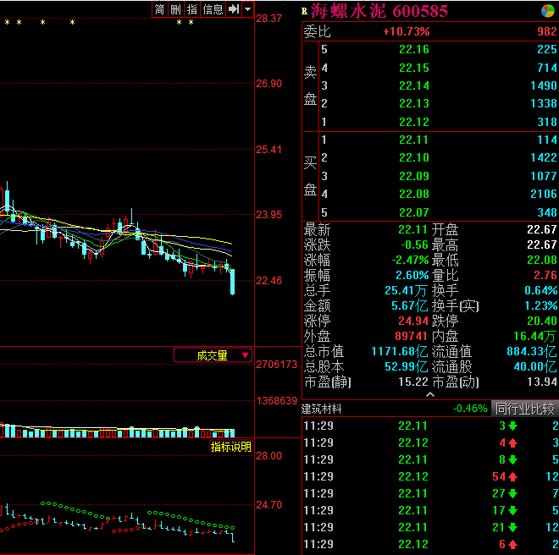Click the 总市值 value 1171.68亿
The image size is (559, 555).
(399, 351)
